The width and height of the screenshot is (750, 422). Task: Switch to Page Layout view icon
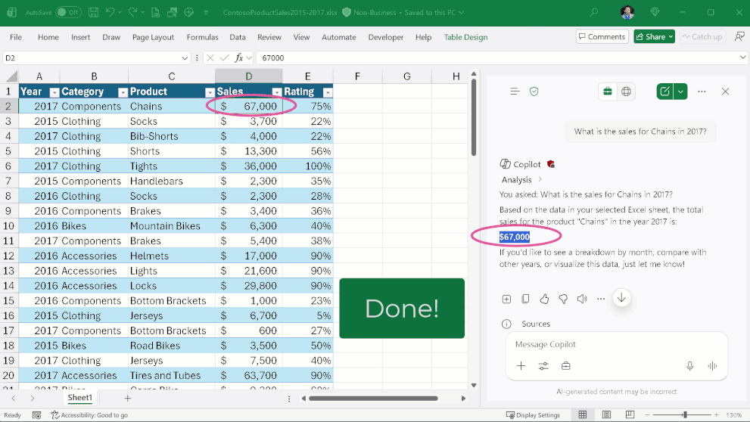click(606, 414)
